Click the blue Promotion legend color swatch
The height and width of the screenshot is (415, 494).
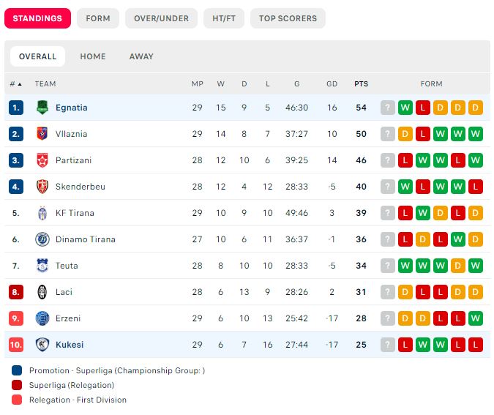coord(17,370)
